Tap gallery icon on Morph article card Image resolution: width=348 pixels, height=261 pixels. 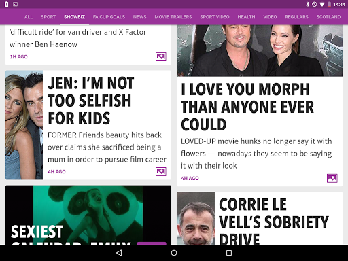(x=332, y=178)
